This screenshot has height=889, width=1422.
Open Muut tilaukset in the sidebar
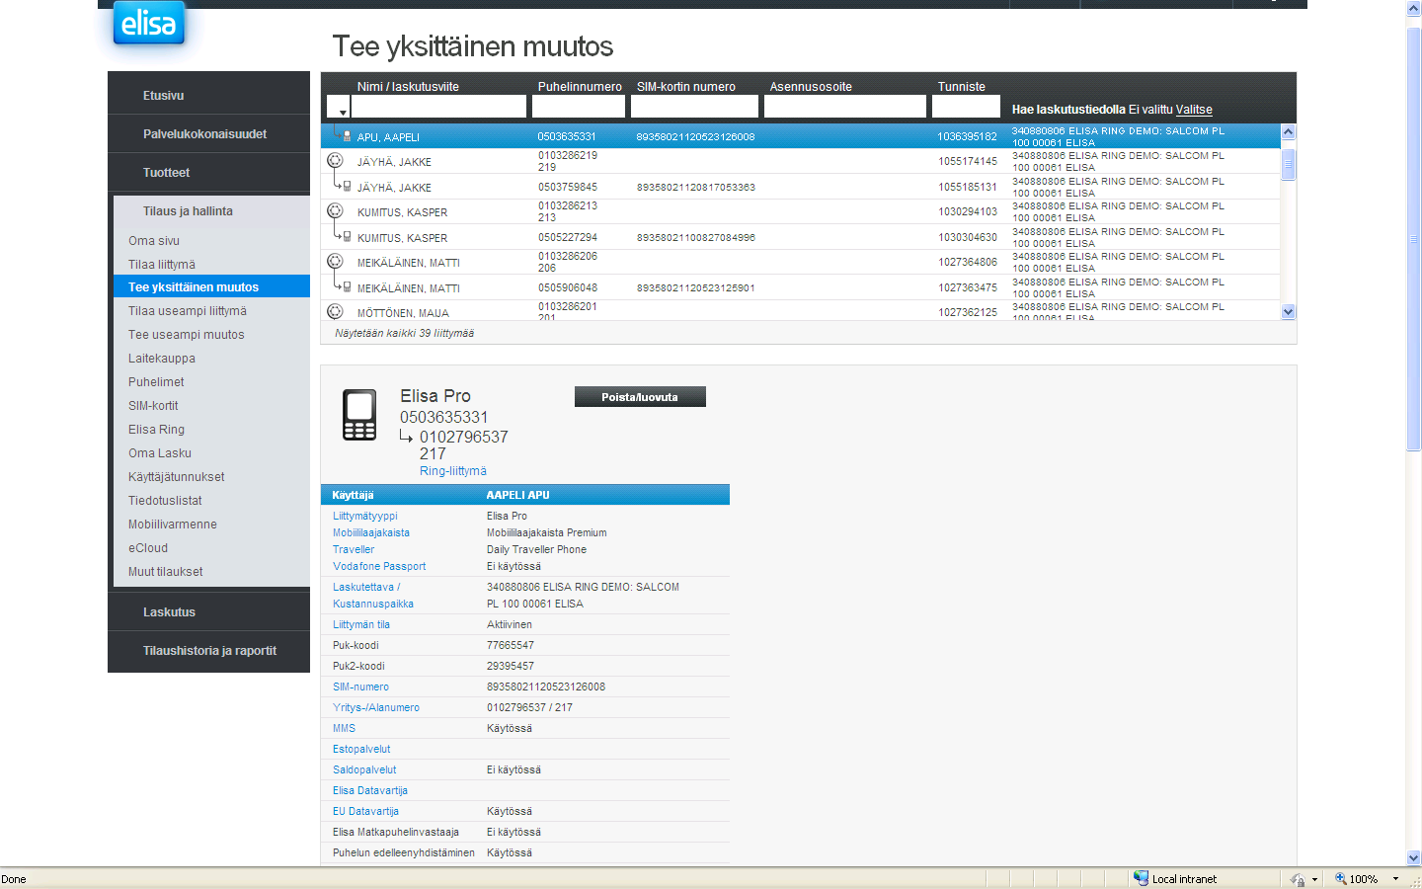click(x=165, y=571)
